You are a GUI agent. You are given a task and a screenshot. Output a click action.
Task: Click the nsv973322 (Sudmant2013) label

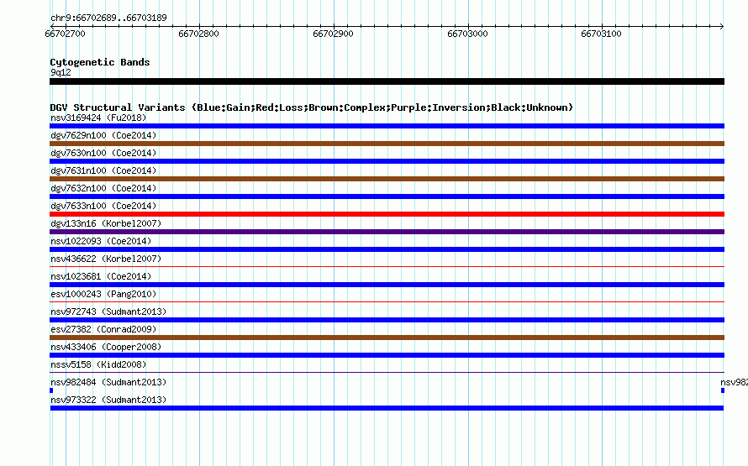(108, 400)
